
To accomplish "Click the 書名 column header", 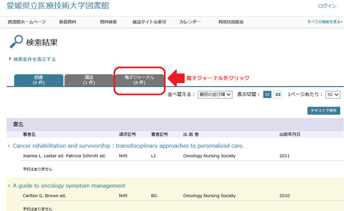I will pyautogui.click(x=18, y=124).
